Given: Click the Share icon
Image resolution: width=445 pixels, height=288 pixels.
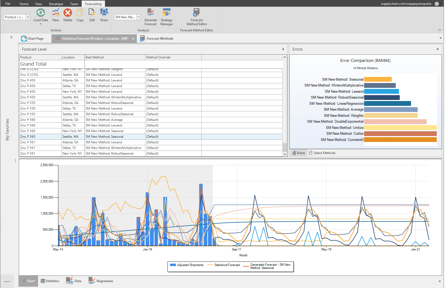Looking at the screenshot, I should click(104, 13).
